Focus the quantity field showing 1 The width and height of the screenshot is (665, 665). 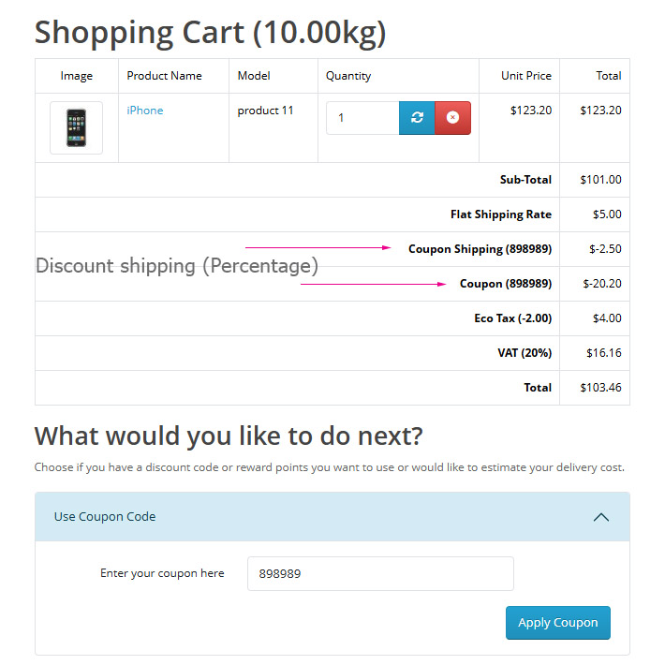click(x=362, y=118)
